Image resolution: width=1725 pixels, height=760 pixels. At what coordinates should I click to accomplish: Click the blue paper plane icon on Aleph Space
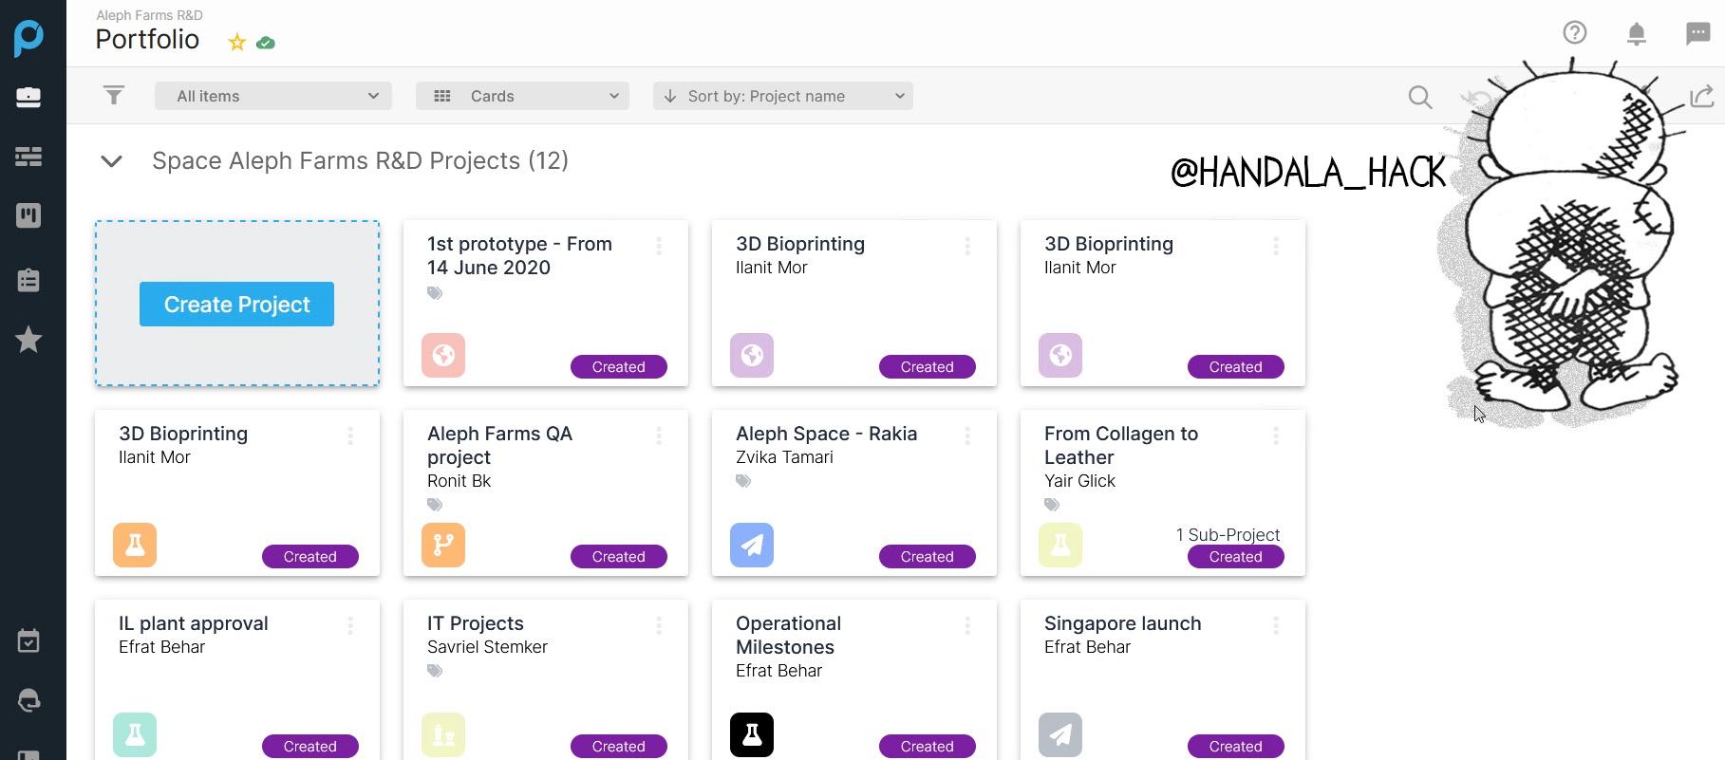pyautogui.click(x=752, y=545)
